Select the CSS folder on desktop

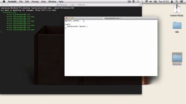(177, 25)
